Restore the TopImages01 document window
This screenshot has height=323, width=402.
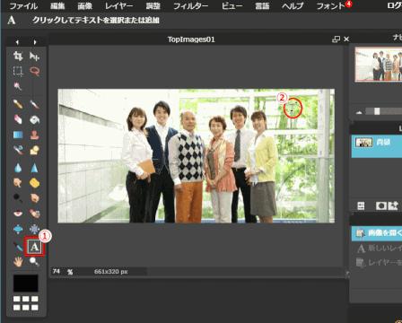pos(336,39)
